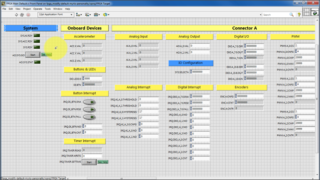Click the SYS.AI.RDY indicator LED
The image size is (320, 180).
(37, 35)
